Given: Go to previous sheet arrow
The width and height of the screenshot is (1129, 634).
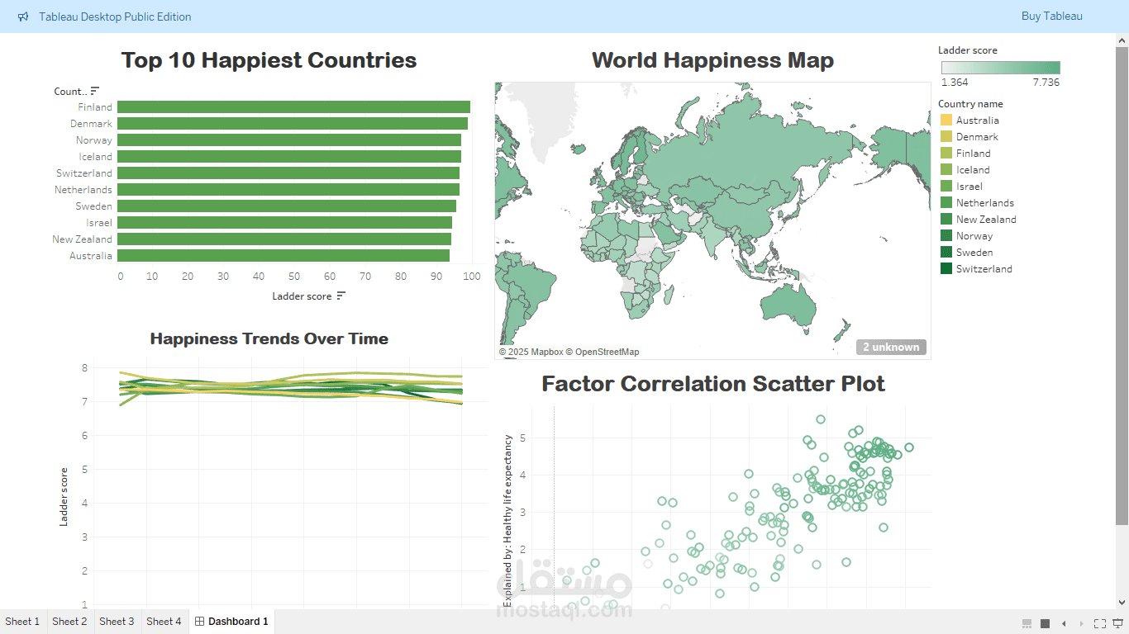Looking at the screenshot, I should [1064, 623].
